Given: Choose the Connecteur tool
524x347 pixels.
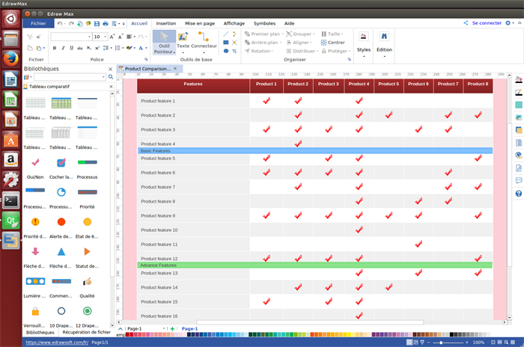Looking at the screenshot, I should click(203, 37).
